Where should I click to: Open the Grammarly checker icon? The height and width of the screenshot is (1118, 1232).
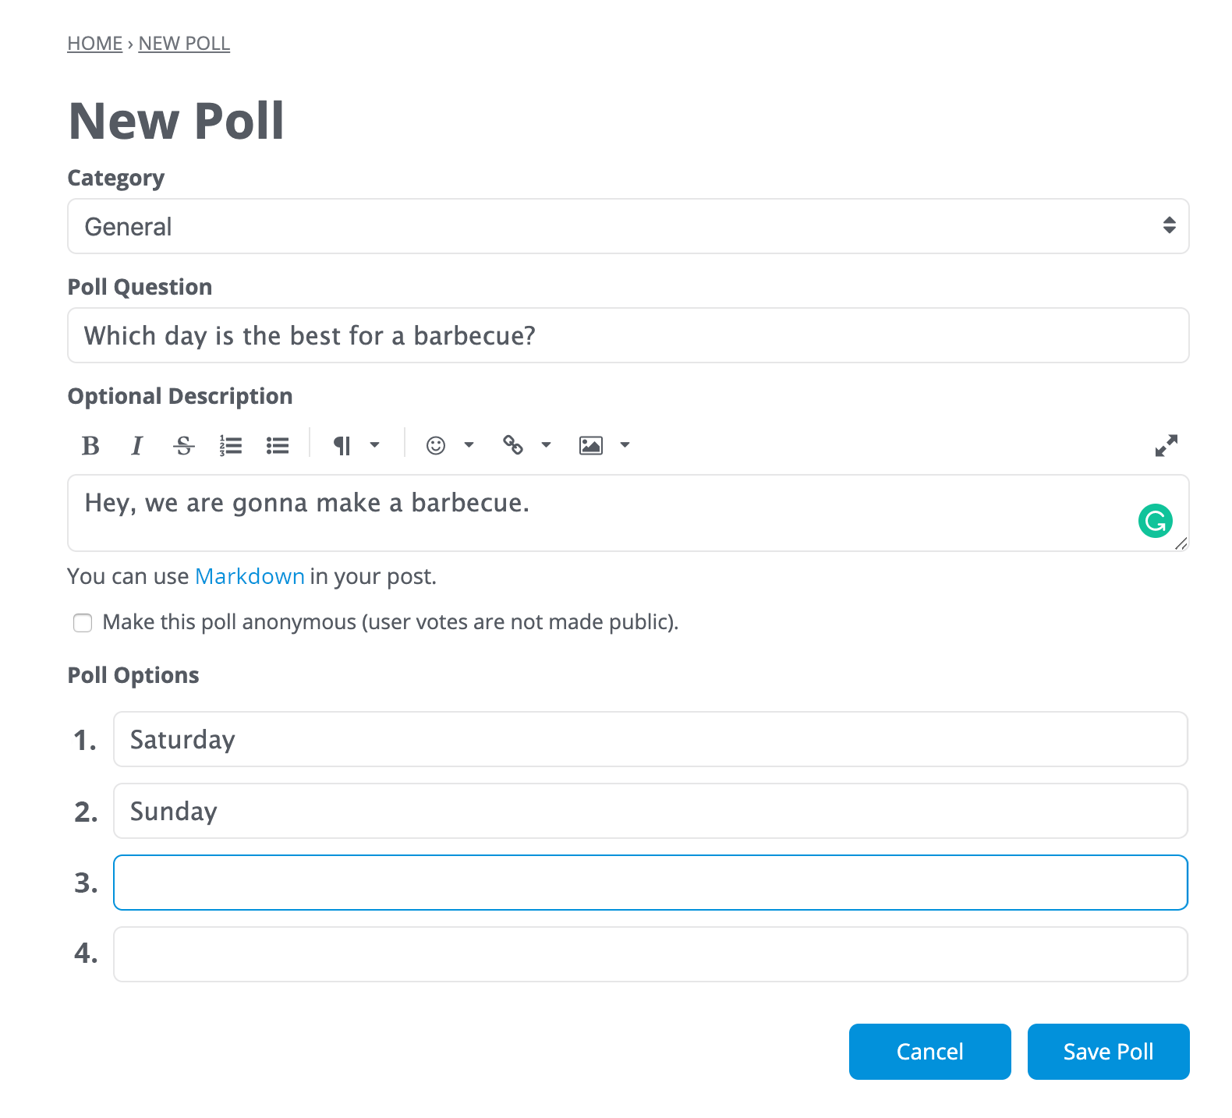tap(1156, 521)
